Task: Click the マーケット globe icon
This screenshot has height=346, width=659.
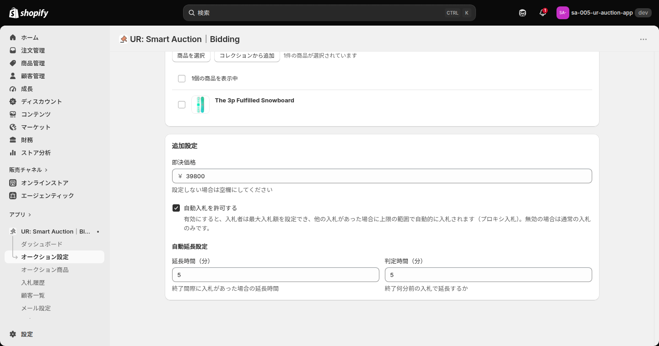Action: point(13,127)
